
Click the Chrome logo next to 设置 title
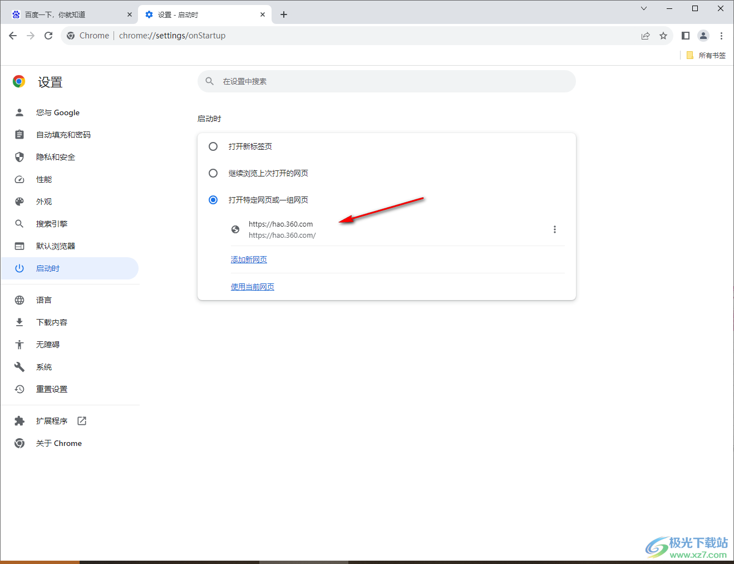(x=19, y=82)
